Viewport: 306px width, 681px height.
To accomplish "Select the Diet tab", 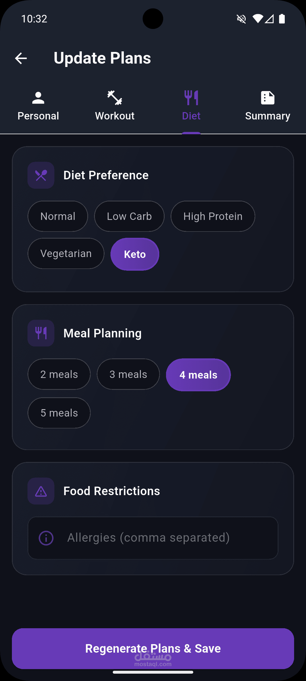I will click(191, 106).
